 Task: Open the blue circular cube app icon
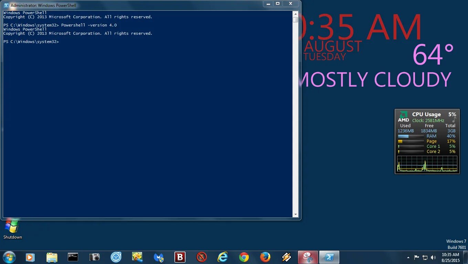pos(116,257)
